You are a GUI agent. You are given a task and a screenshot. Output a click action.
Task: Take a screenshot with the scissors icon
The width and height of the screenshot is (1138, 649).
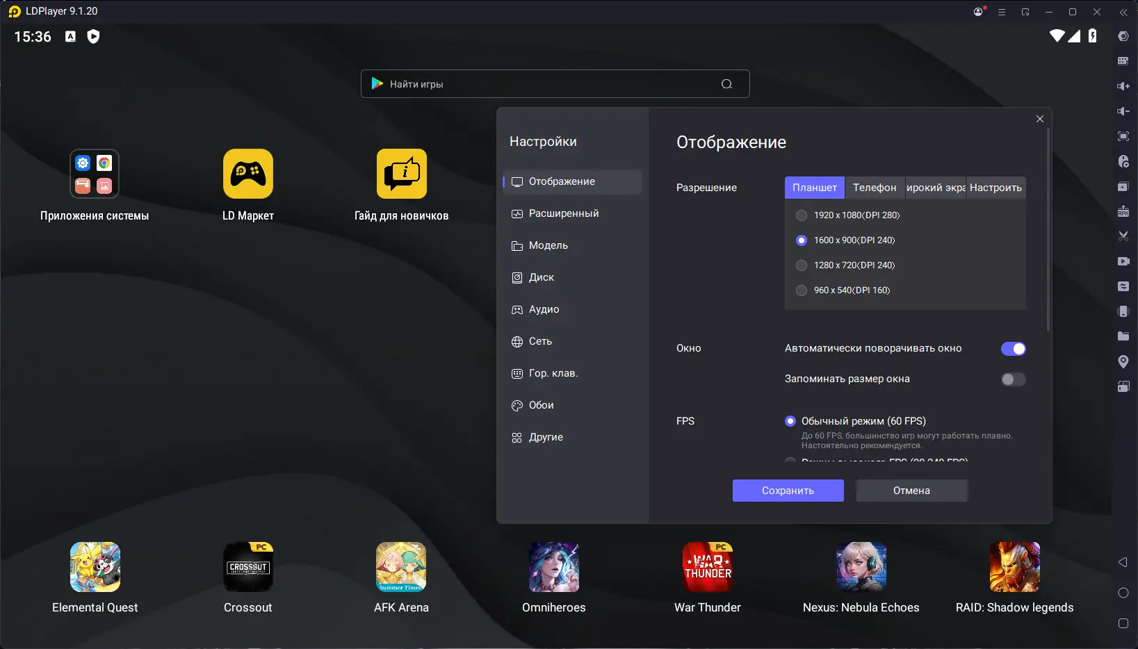(x=1123, y=236)
